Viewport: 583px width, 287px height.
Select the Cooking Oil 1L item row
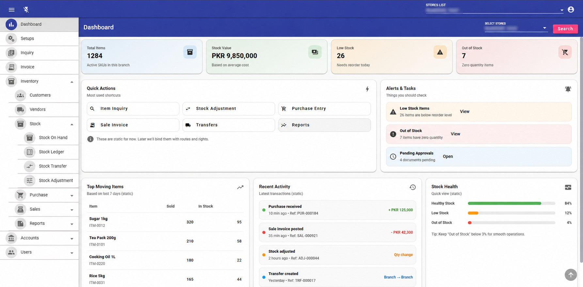click(x=165, y=260)
